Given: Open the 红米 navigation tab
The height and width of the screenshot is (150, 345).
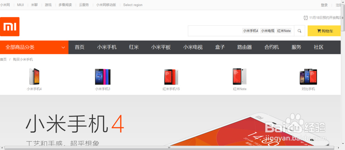Looking at the screenshot, I should pyautogui.click(x=134, y=47).
